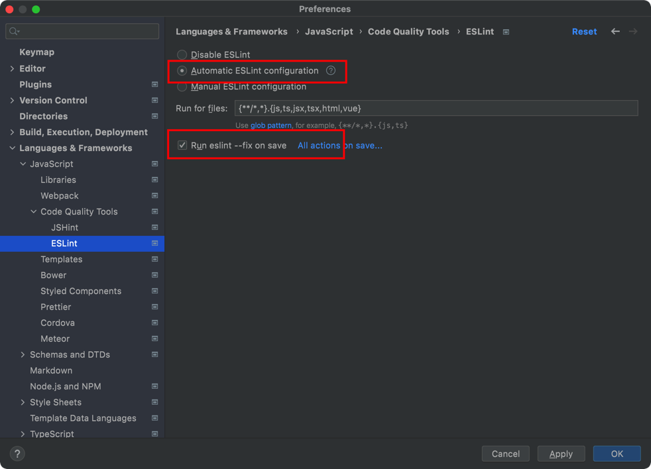
Task: Open the Directories settings page
Action: pos(44,116)
